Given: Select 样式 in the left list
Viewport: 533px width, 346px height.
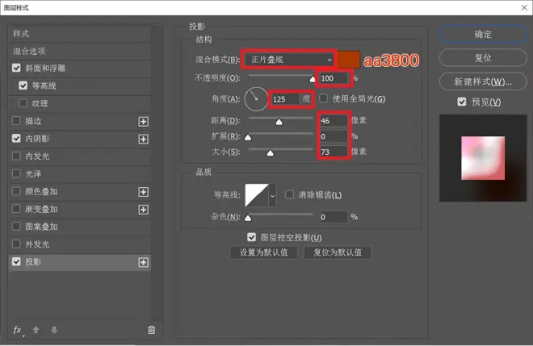Looking at the screenshot, I should tap(79, 34).
